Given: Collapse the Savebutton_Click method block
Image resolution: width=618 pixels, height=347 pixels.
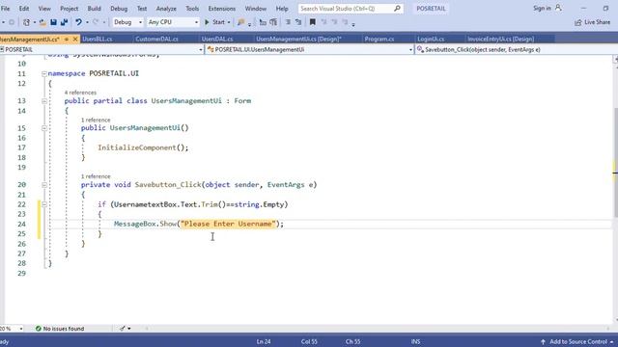Looking at the screenshot, I should [x=44, y=185].
